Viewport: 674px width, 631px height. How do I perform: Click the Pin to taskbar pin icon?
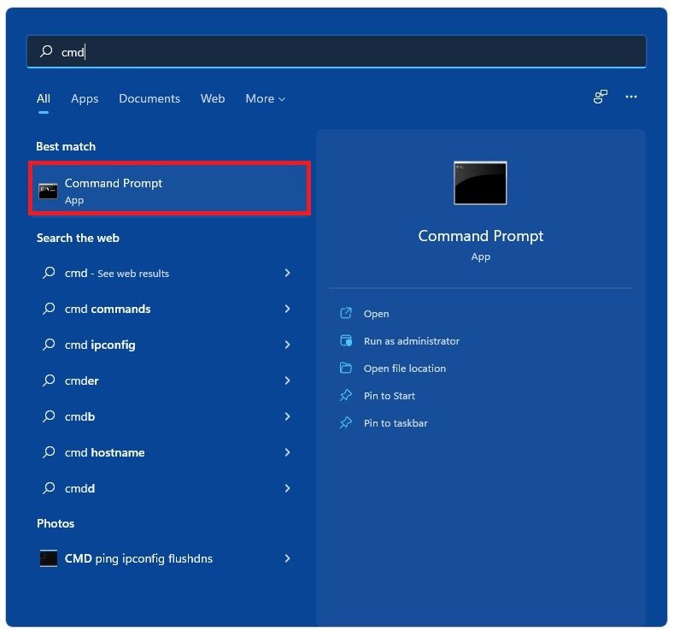[x=346, y=423]
